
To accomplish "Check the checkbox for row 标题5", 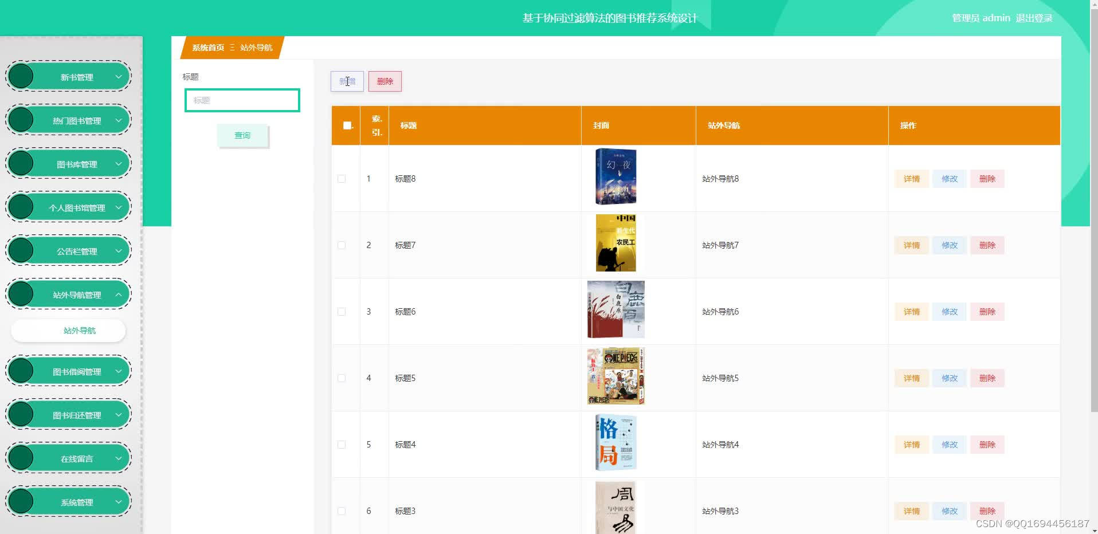I will pos(342,378).
